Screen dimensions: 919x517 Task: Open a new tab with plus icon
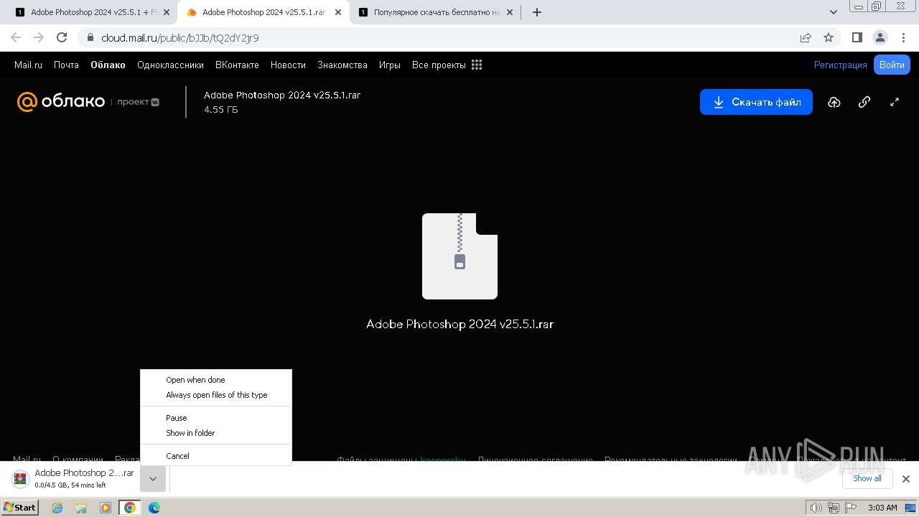(x=537, y=12)
